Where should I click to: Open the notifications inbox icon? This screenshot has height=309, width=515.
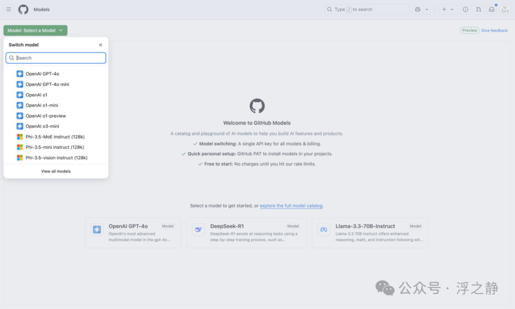(x=492, y=10)
